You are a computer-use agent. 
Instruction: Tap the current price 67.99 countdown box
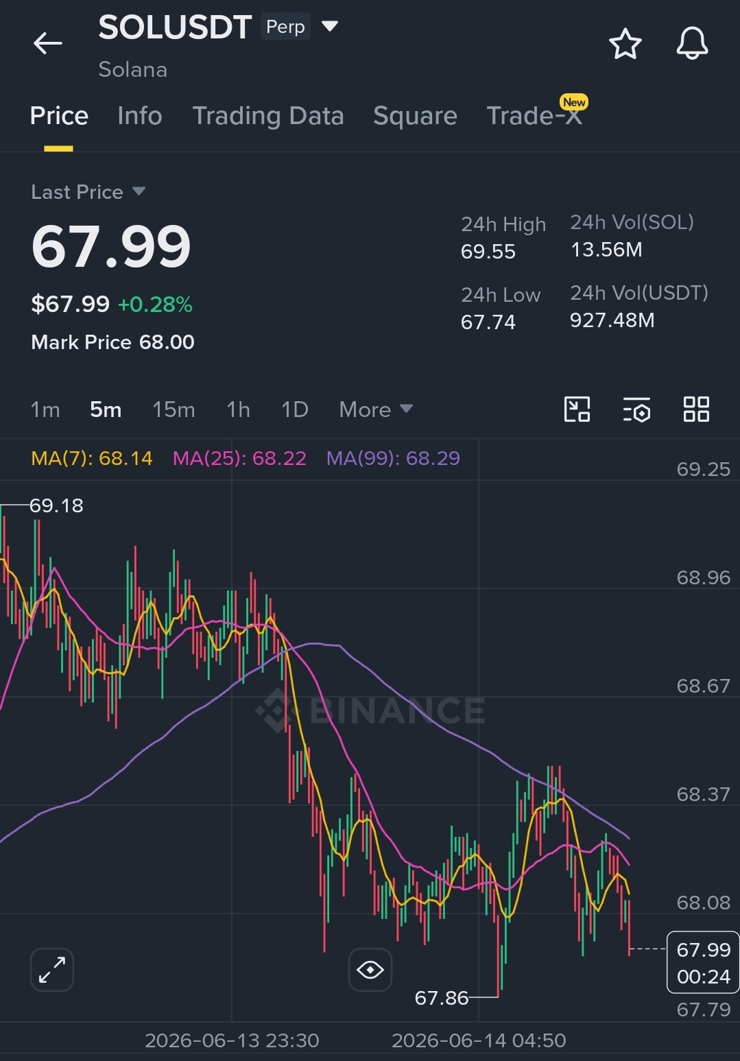click(x=703, y=963)
